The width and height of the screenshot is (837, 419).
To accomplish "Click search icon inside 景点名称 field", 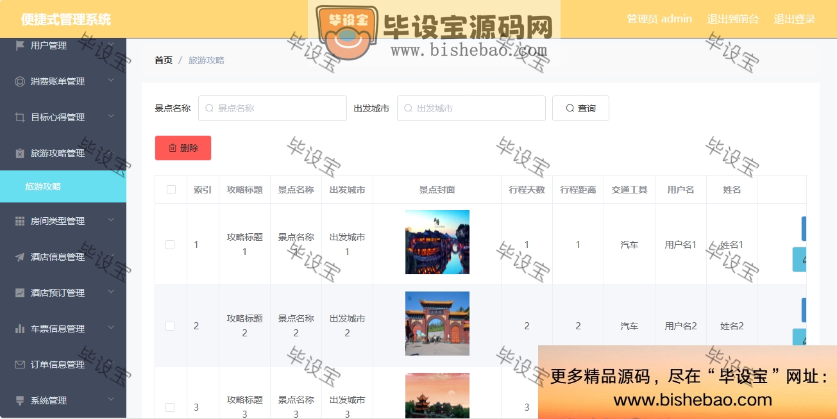I will (209, 108).
